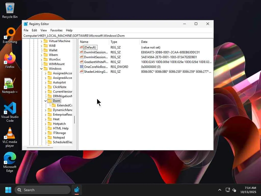Select the EnterpriseResc... tree item
261x196 pixels.
(x=62, y=115)
